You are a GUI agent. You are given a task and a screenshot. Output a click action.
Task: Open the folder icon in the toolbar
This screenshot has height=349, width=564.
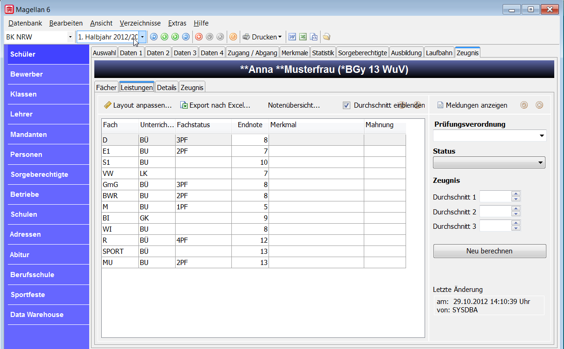click(x=327, y=37)
